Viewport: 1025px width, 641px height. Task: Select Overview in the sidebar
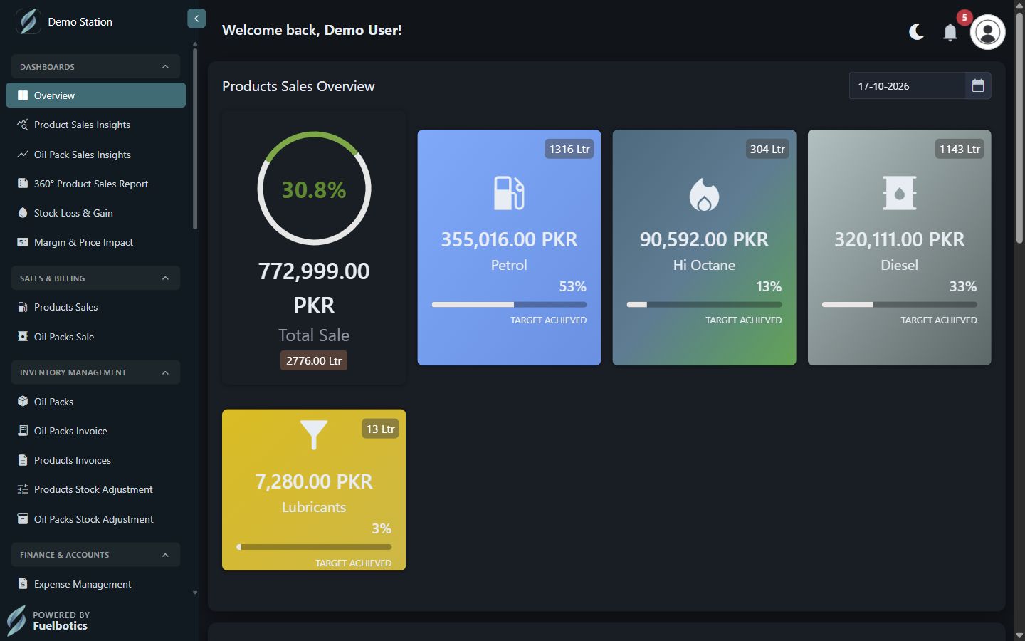95,95
